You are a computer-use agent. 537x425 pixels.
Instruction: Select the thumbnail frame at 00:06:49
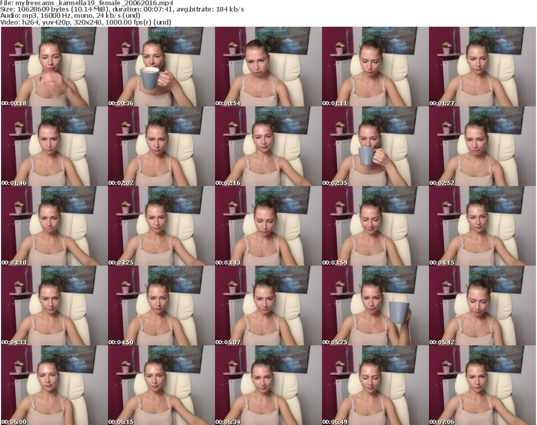[375, 385]
